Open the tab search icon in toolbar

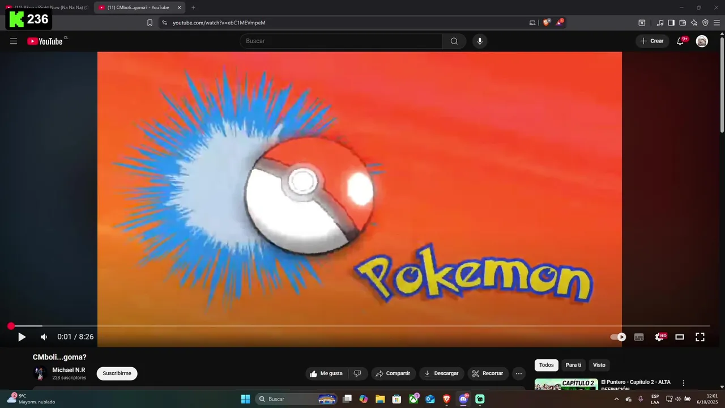[x=642, y=23]
